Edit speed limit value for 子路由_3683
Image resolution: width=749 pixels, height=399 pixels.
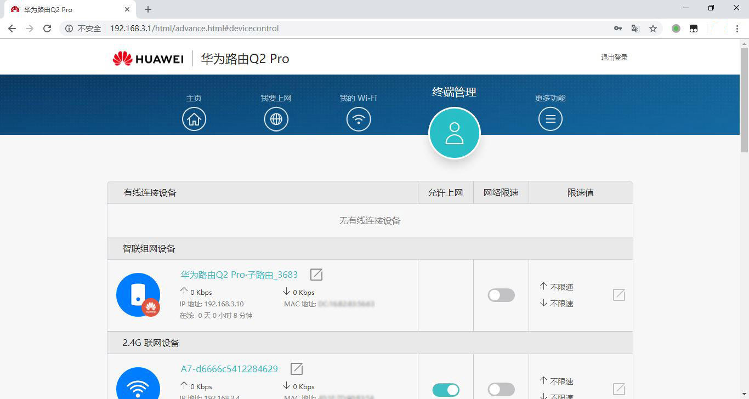coord(619,295)
